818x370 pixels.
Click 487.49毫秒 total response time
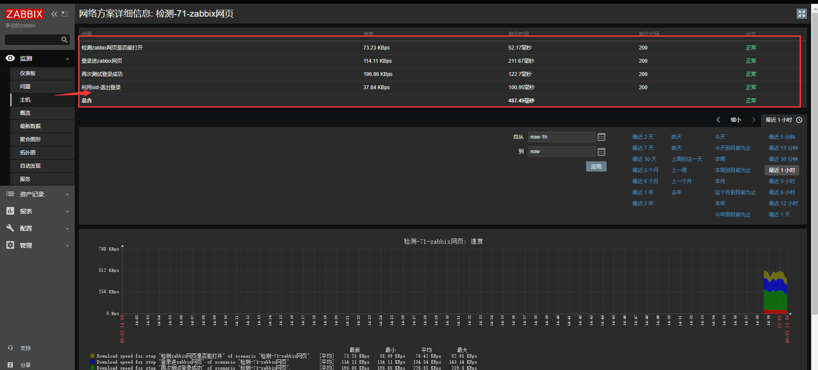(521, 101)
